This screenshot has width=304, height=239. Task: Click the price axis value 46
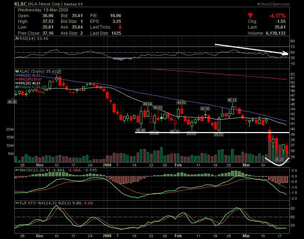pyautogui.click(x=293, y=100)
